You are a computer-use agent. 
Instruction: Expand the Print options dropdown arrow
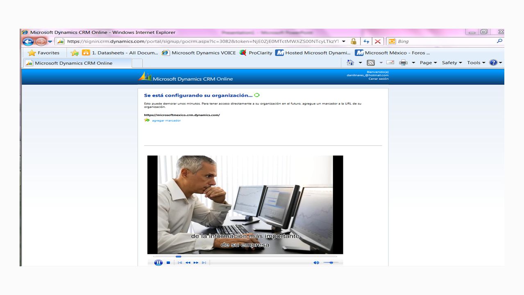tap(413, 63)
